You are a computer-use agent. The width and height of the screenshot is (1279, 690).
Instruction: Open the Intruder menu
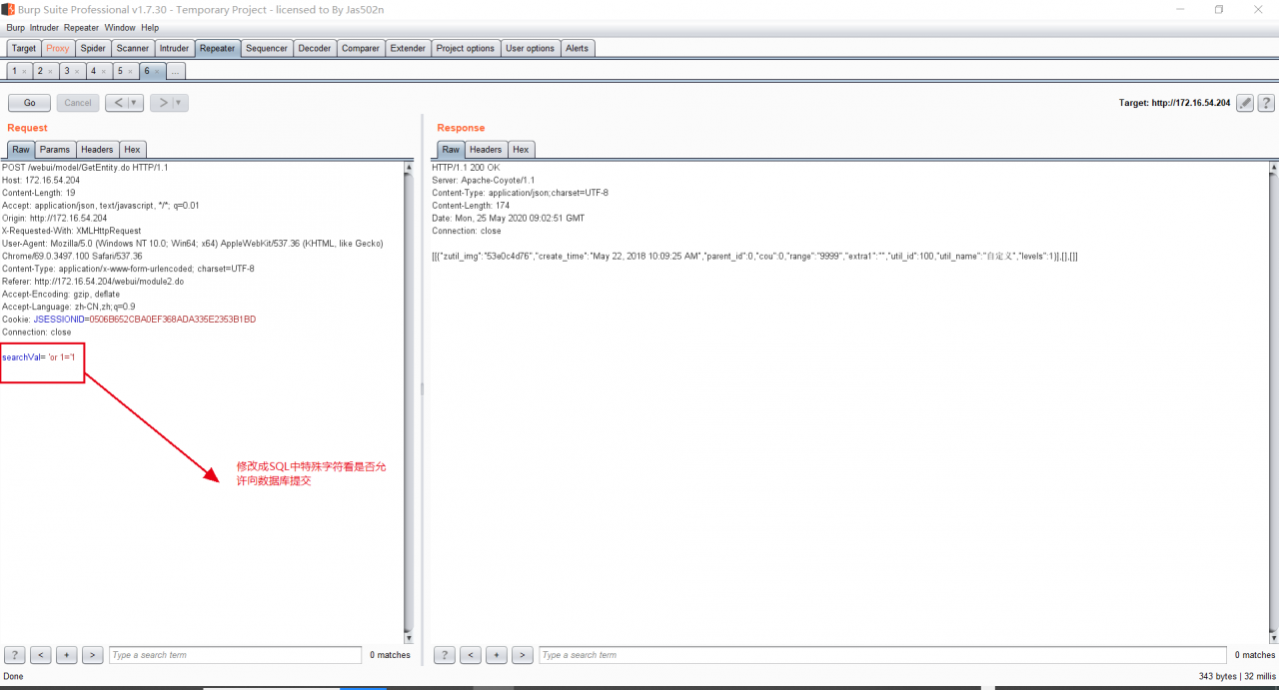tap(44, 28)
